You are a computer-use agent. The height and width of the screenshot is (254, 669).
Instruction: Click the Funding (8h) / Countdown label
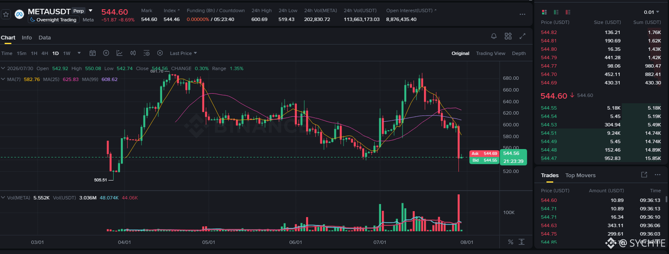(x=216, y=10)
